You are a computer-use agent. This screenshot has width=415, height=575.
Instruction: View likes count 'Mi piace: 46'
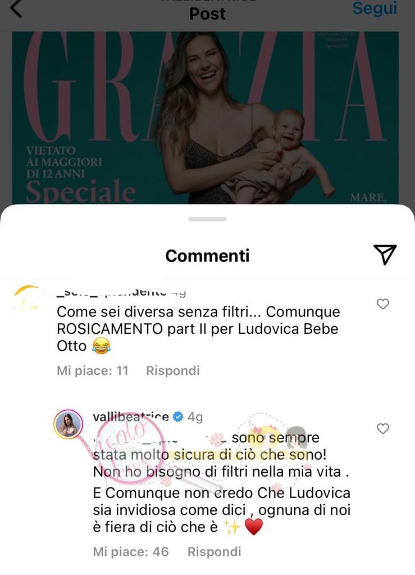131,551
